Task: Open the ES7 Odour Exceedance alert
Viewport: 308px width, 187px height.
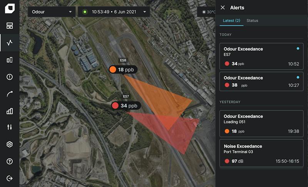Action: click(261, 56)
